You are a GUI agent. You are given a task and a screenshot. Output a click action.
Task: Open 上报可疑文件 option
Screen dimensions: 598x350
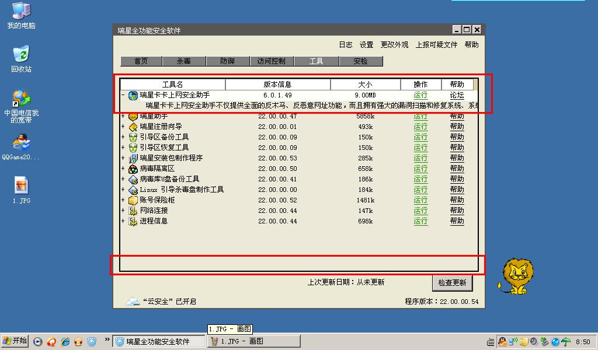tap(436, 45)
